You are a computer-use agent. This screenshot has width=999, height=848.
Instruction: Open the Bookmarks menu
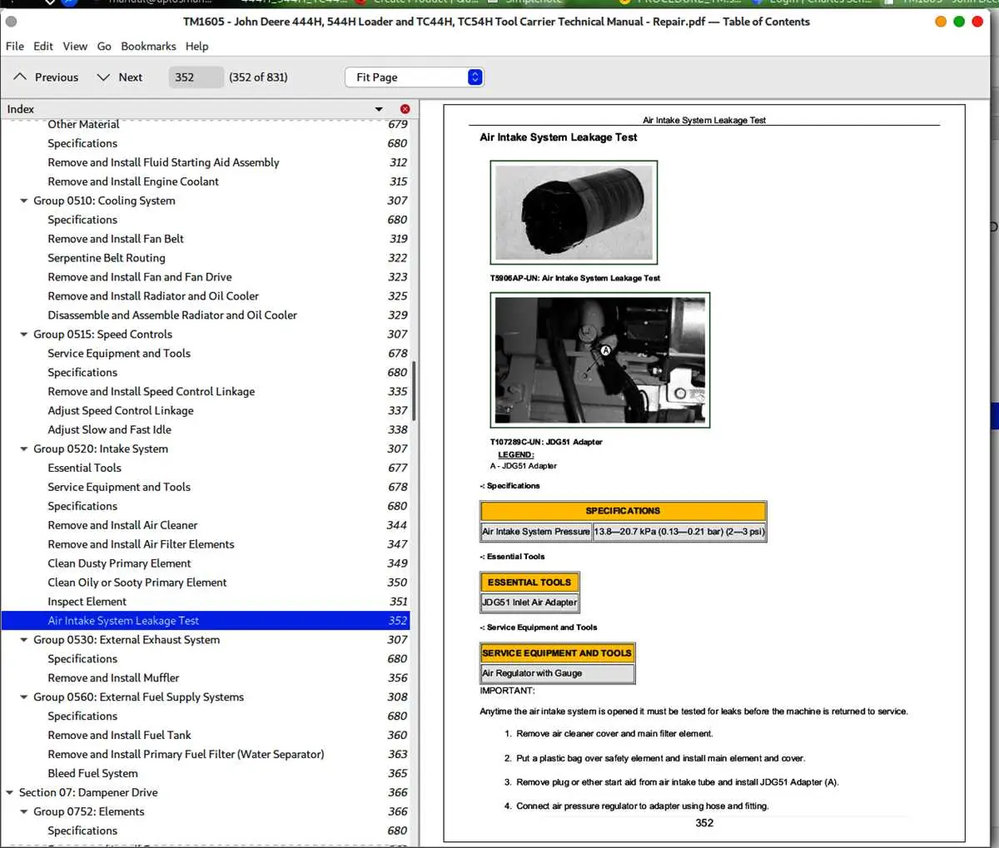coord(148,47)
